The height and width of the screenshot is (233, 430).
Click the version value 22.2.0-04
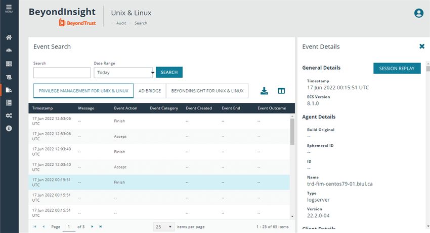[x=318, y=216]
